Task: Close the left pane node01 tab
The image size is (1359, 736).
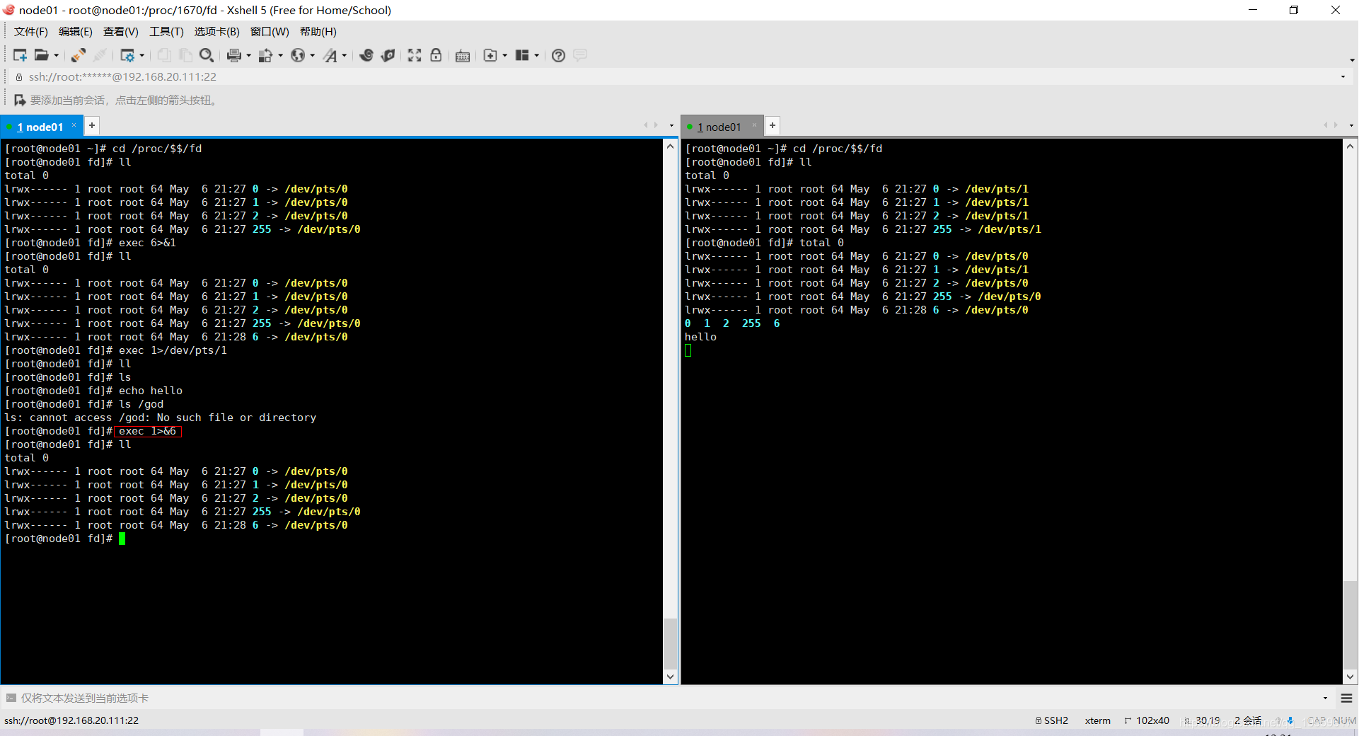Action: pyautogui.click(x=74, y=125)
